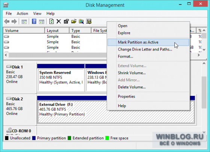
Task: Open Properties from the context menu
Action: point(148,97)
